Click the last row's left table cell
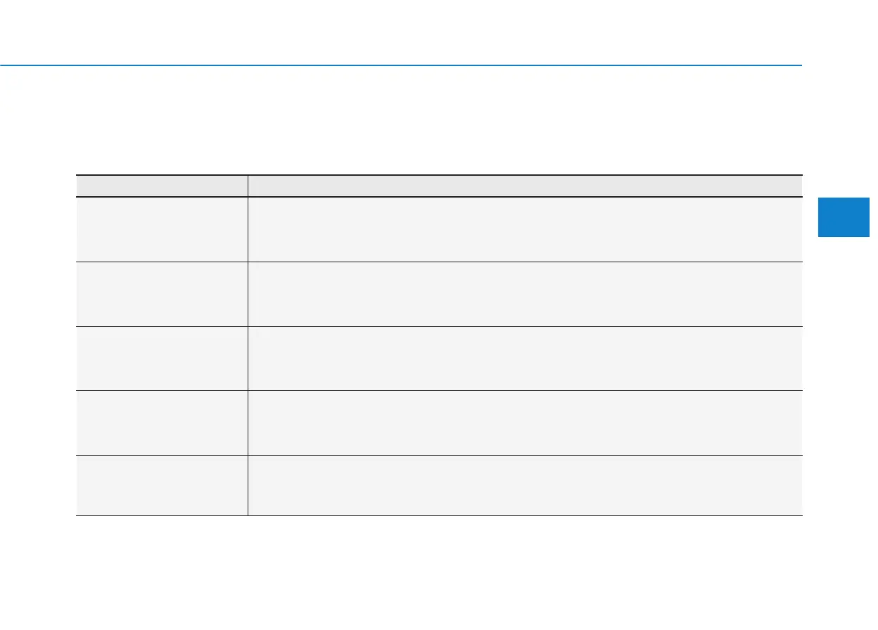This screenshot has width=878, height=630. pos(162,485)
